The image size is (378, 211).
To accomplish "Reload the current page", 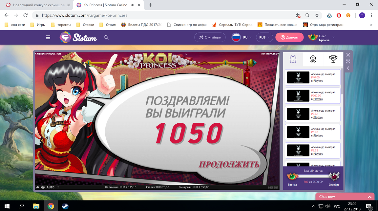I will point(25,15).
